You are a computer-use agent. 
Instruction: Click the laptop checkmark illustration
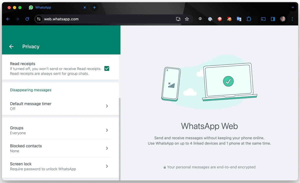point(228,81)
